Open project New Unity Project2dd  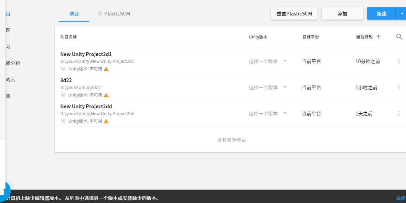tap(86, 106)
